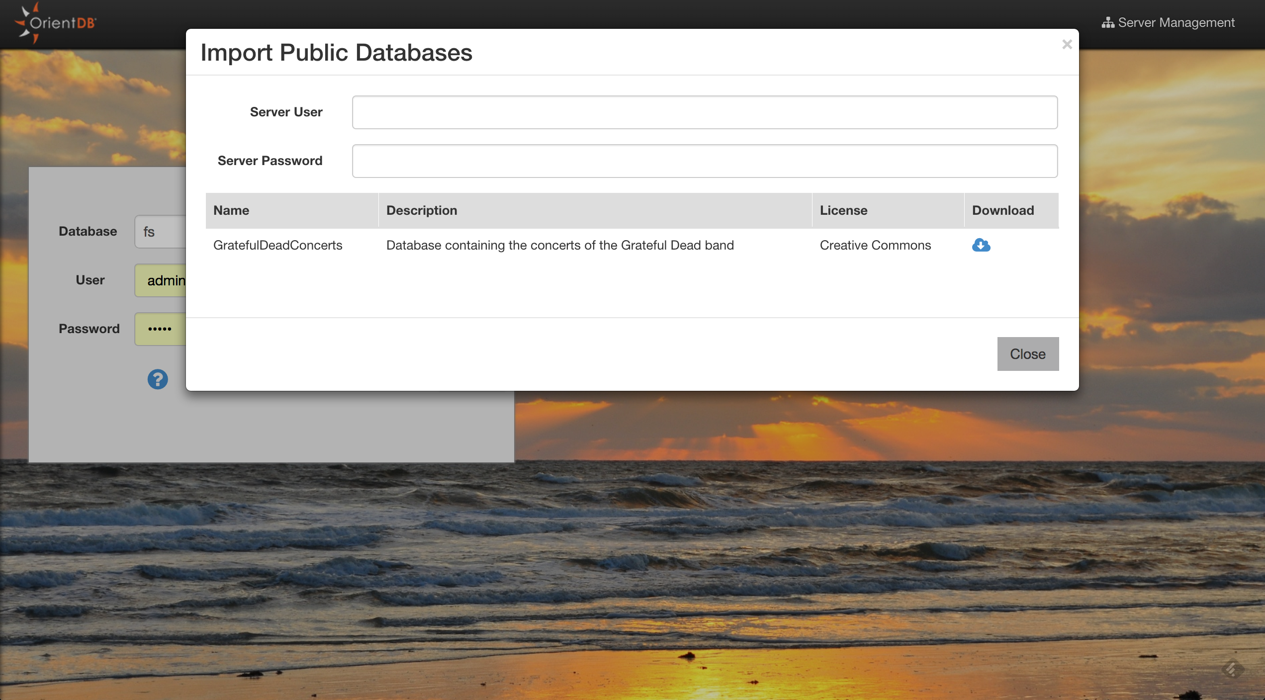Click the License column header

point(844,210)
